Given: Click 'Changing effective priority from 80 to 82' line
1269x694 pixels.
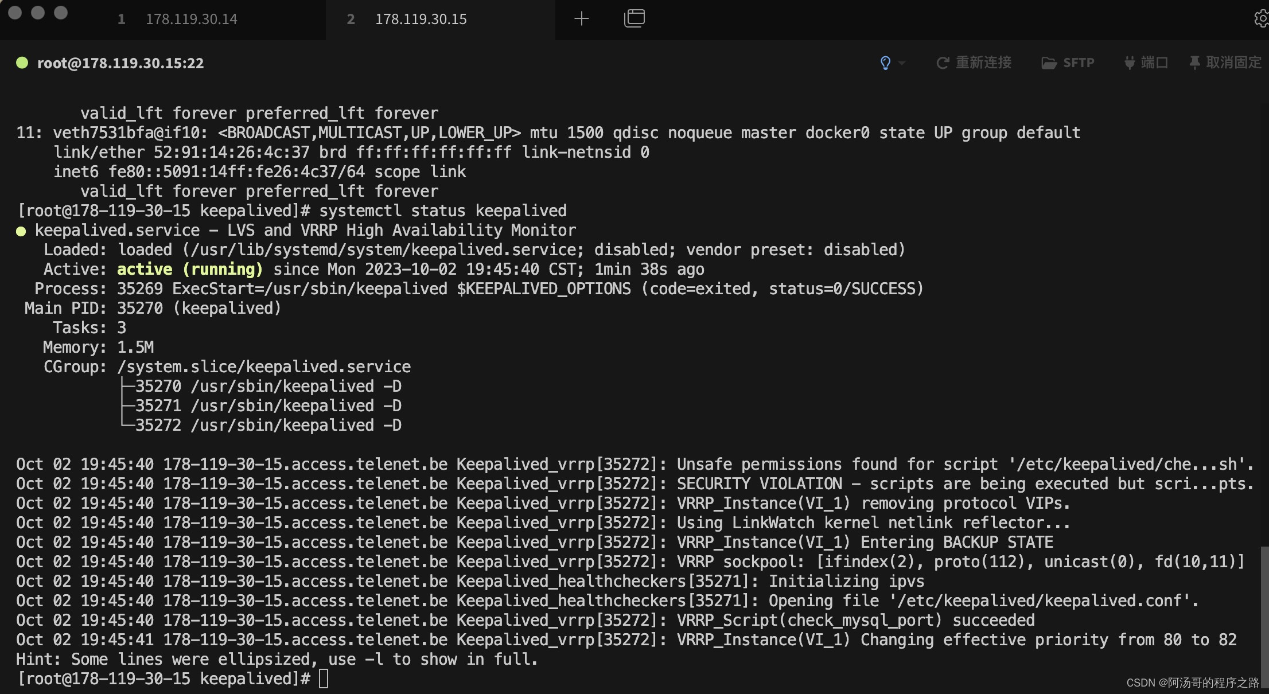Looking at the screenshot, I should click(x=626, y=640).
